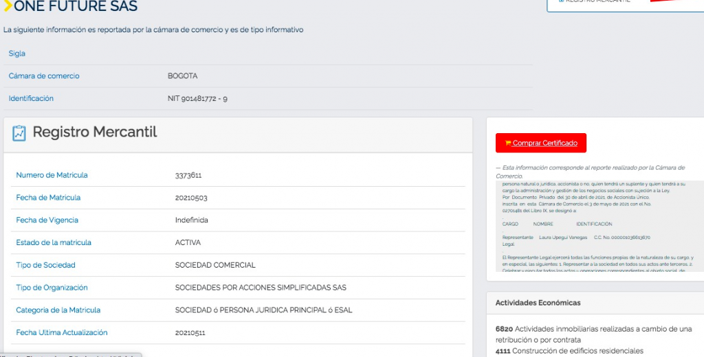Click the Registro Mercantil heading text
704x357 pixels.
tap(95, 132)
